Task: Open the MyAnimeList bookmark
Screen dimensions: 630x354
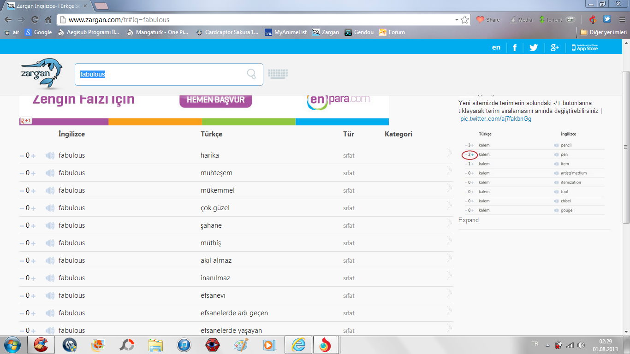Action: (x=285, y=32)
